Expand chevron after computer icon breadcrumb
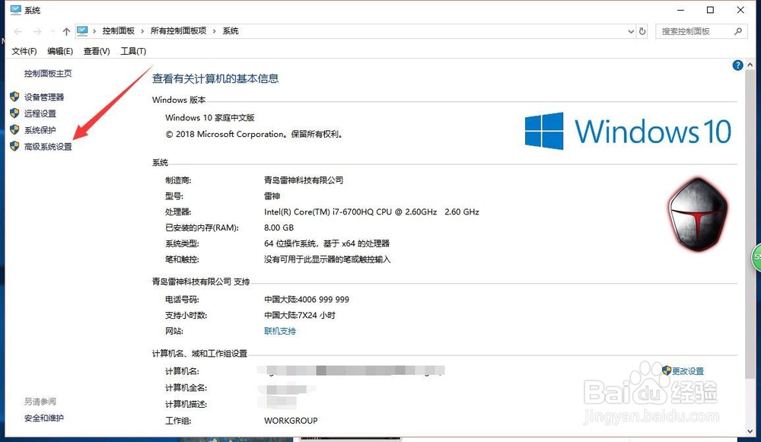 (x=94, y=31)
